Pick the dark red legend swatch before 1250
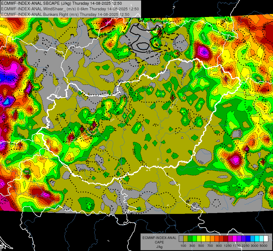 (226, 238)
